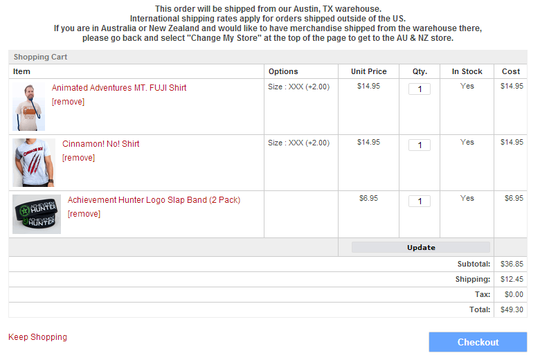Open the Animated Adventures MT. FUJI Shirt link
Viewport: 540px width, 360px height.
[119, 88]
